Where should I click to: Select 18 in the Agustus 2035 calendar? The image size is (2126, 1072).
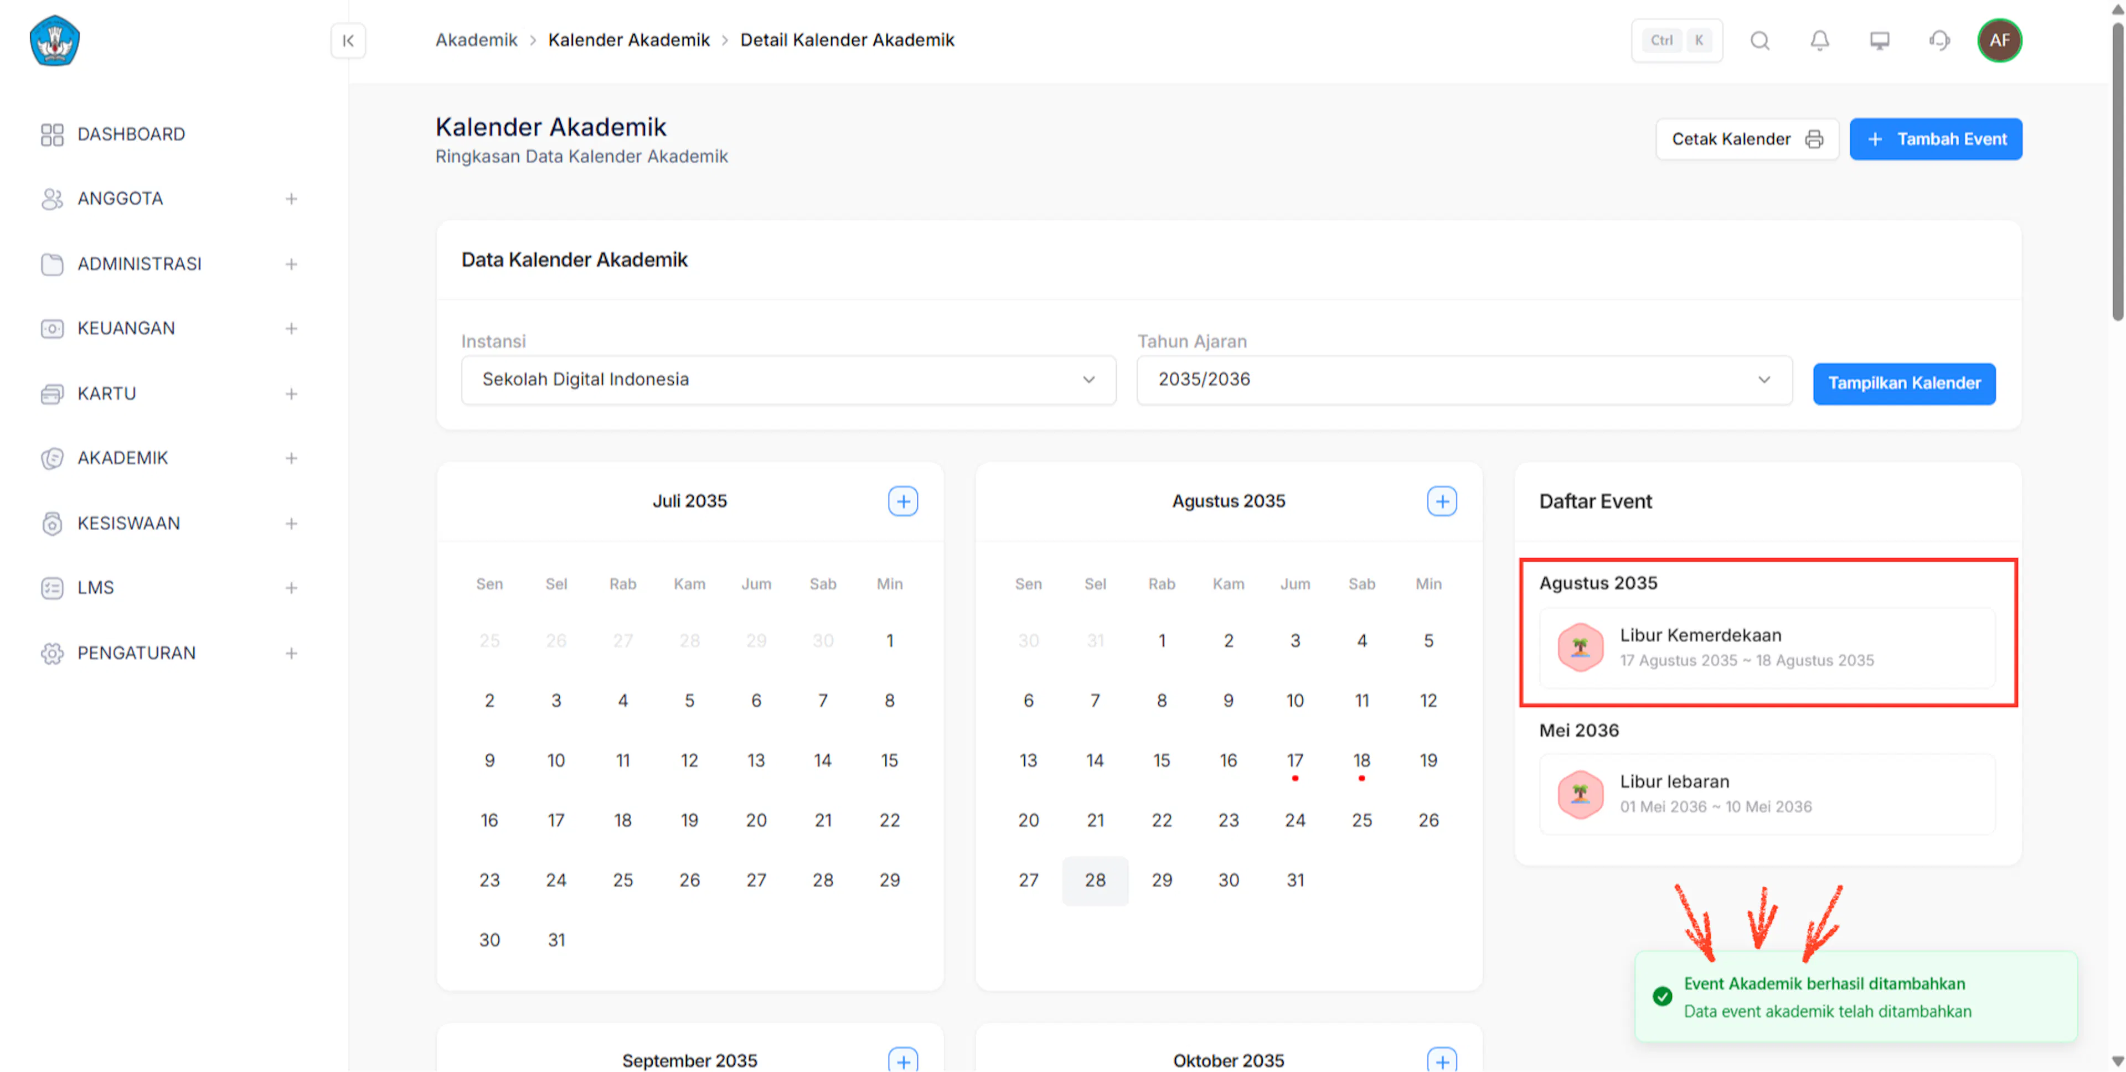click(x=1362, y=760)
